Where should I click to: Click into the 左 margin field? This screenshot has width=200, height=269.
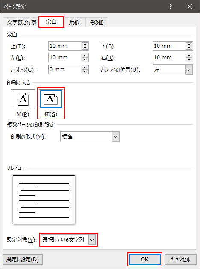coord(65,58)
